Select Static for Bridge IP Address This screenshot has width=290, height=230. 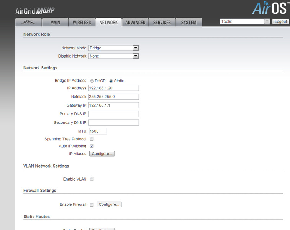click(111, 81)
